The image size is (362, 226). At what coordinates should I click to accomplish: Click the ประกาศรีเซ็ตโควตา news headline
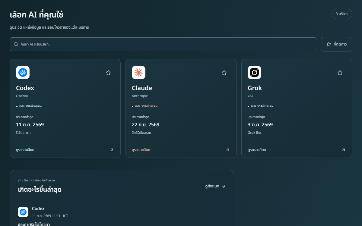point(34,224)
